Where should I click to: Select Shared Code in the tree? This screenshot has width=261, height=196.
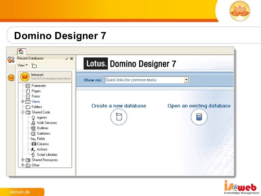(x=41, y=112)
